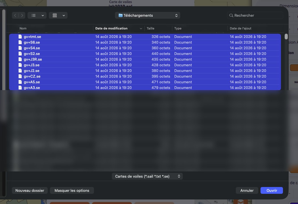Open the grouping grid icon menu
This screenshot has height=204, width=298.
(x=55, y=15)
